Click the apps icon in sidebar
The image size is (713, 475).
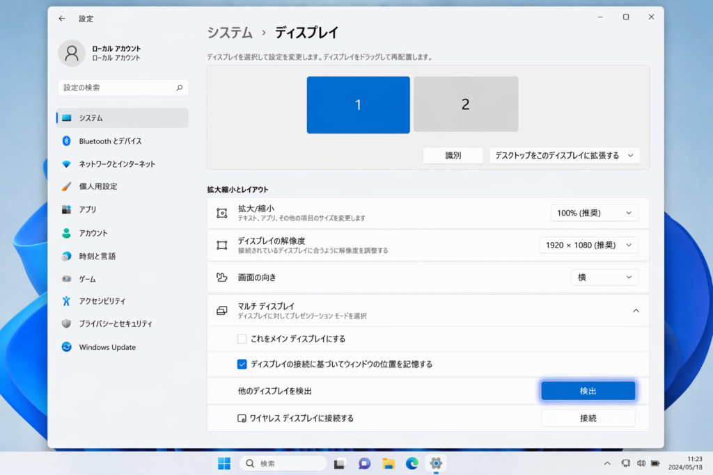[x=66, y=209]
